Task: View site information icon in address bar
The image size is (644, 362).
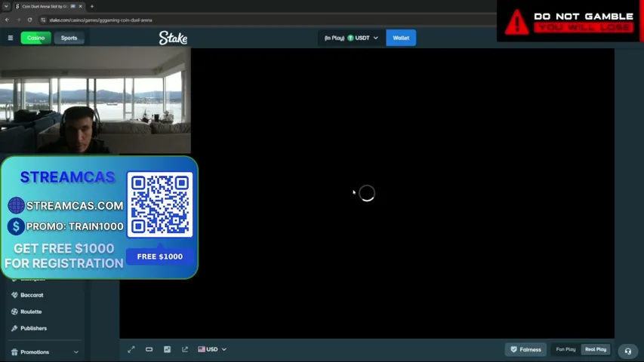Action: pyautogui.click(x=43, y=20)
